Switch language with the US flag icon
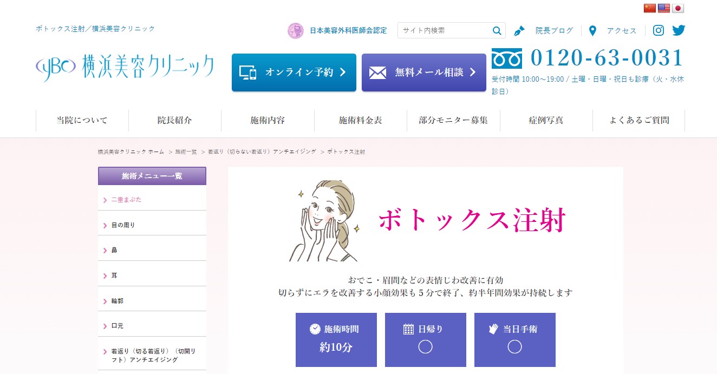Screen dimensions: 717x374 664,8
